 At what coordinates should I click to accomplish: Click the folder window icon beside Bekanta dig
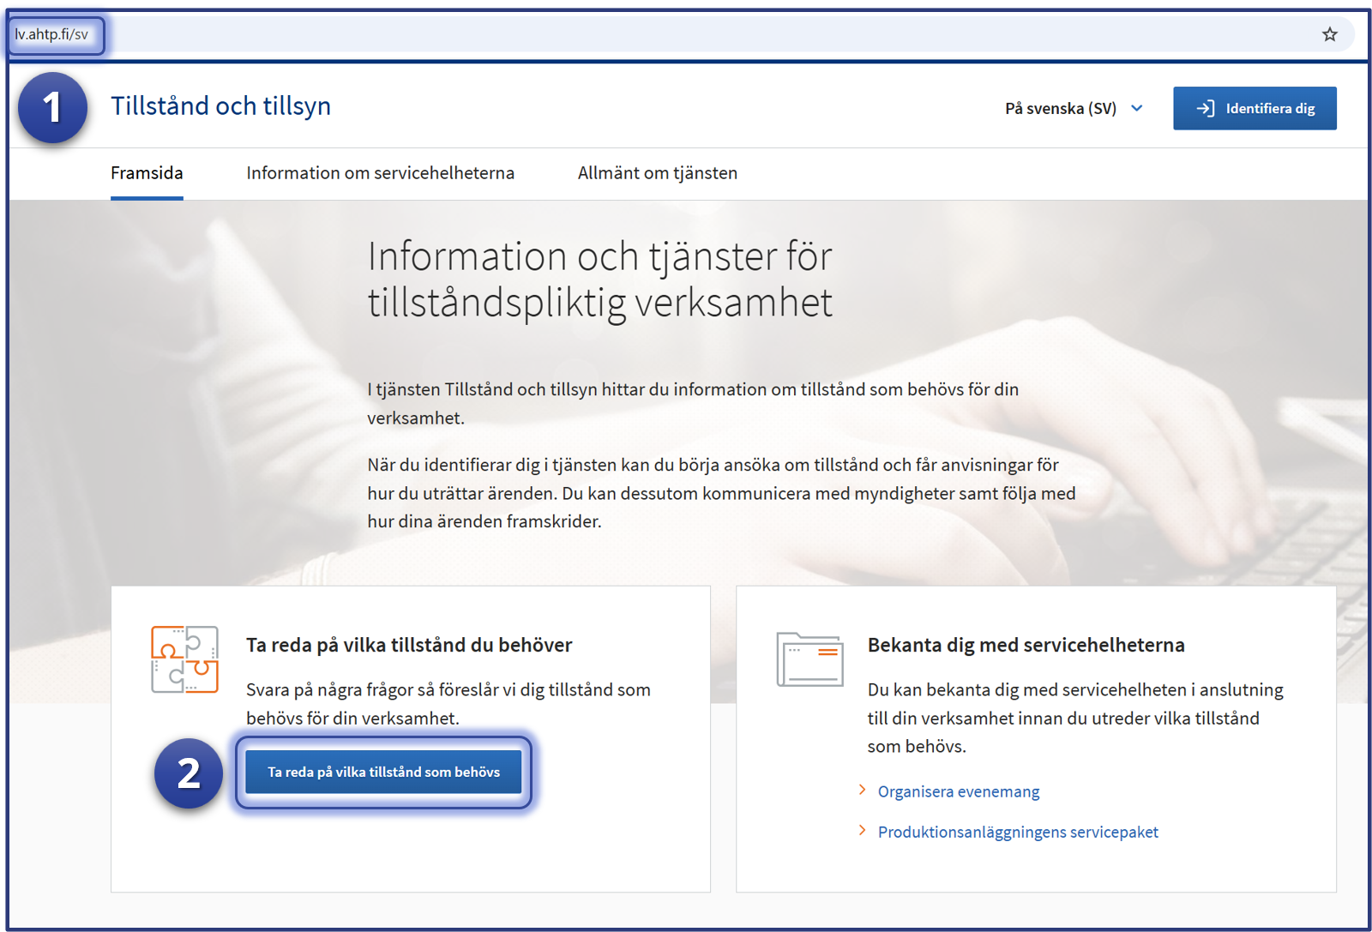[x=809, y=659]
